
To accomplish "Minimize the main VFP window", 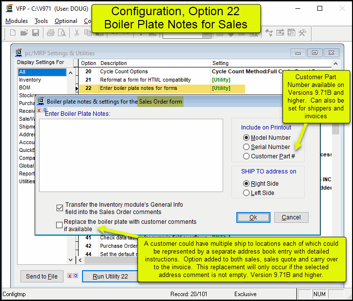I will point(298,9).
